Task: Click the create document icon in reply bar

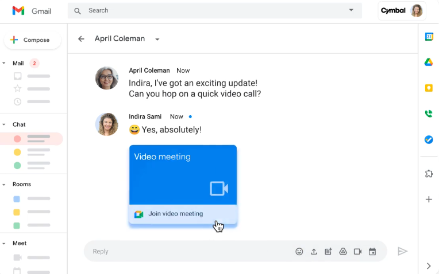Action: (x=329, y=252)
